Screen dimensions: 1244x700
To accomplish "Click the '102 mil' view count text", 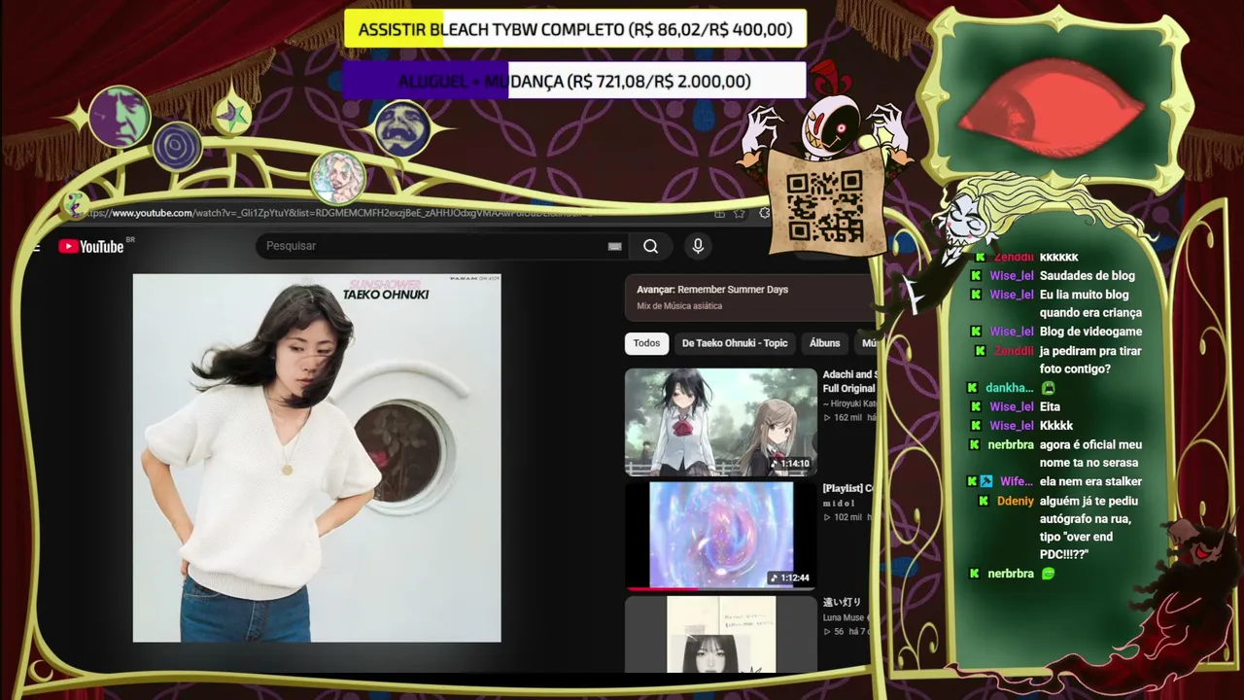I will pos(846,517).
